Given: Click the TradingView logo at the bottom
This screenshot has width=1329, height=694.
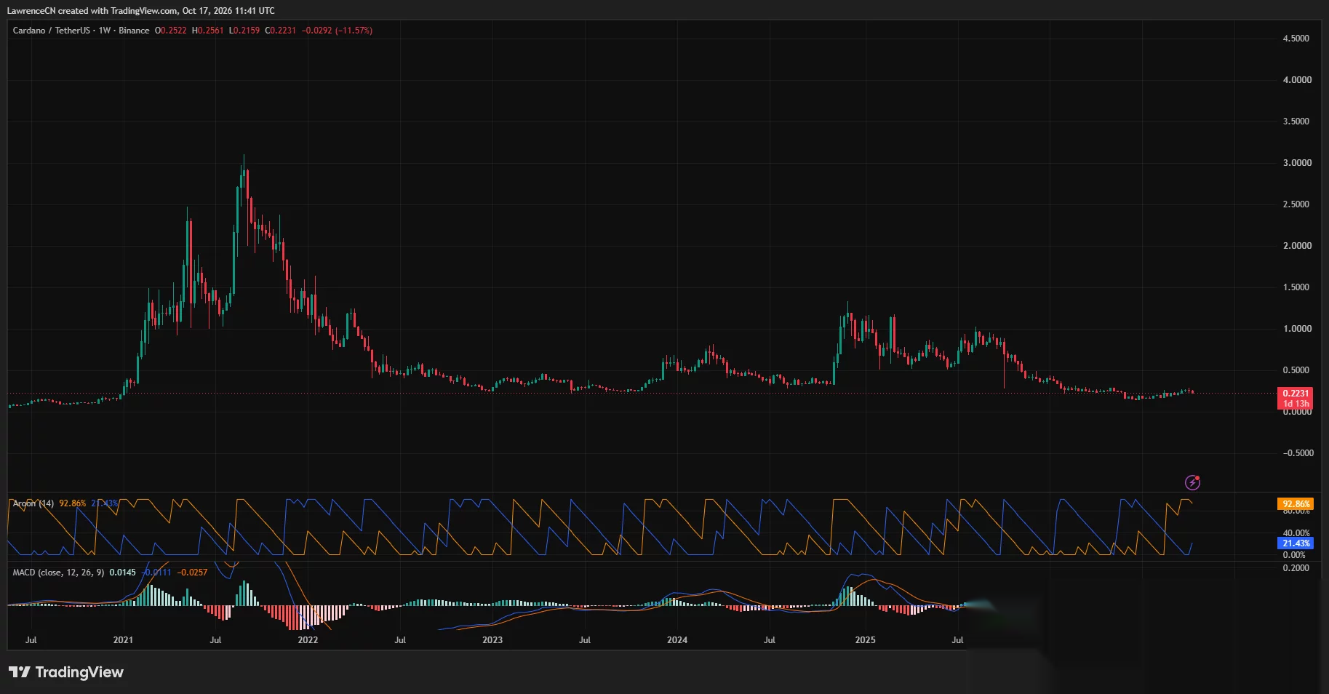Looking at the screenshot, I should tap(66, 672).
